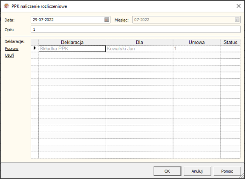245x179 pixels.
Task: Click the Deklaracja column header
Action: pyautogui.click(x=72, y=42)
